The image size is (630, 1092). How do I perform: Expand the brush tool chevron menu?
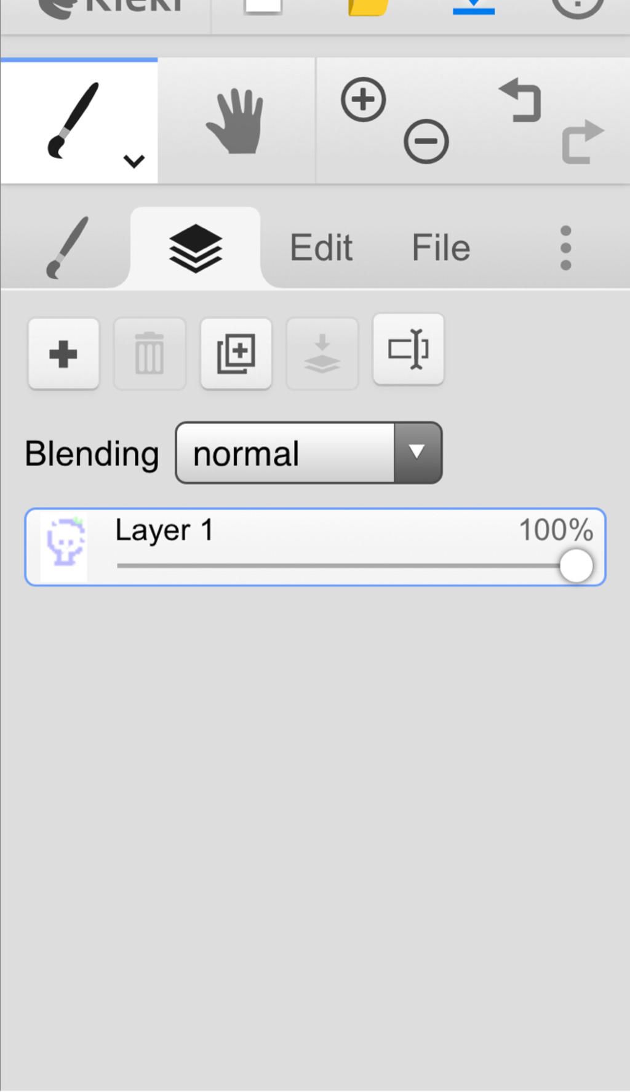(134, 161)
